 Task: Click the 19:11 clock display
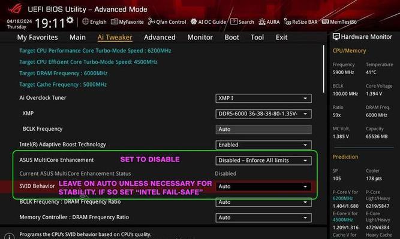tap(50, 23)
